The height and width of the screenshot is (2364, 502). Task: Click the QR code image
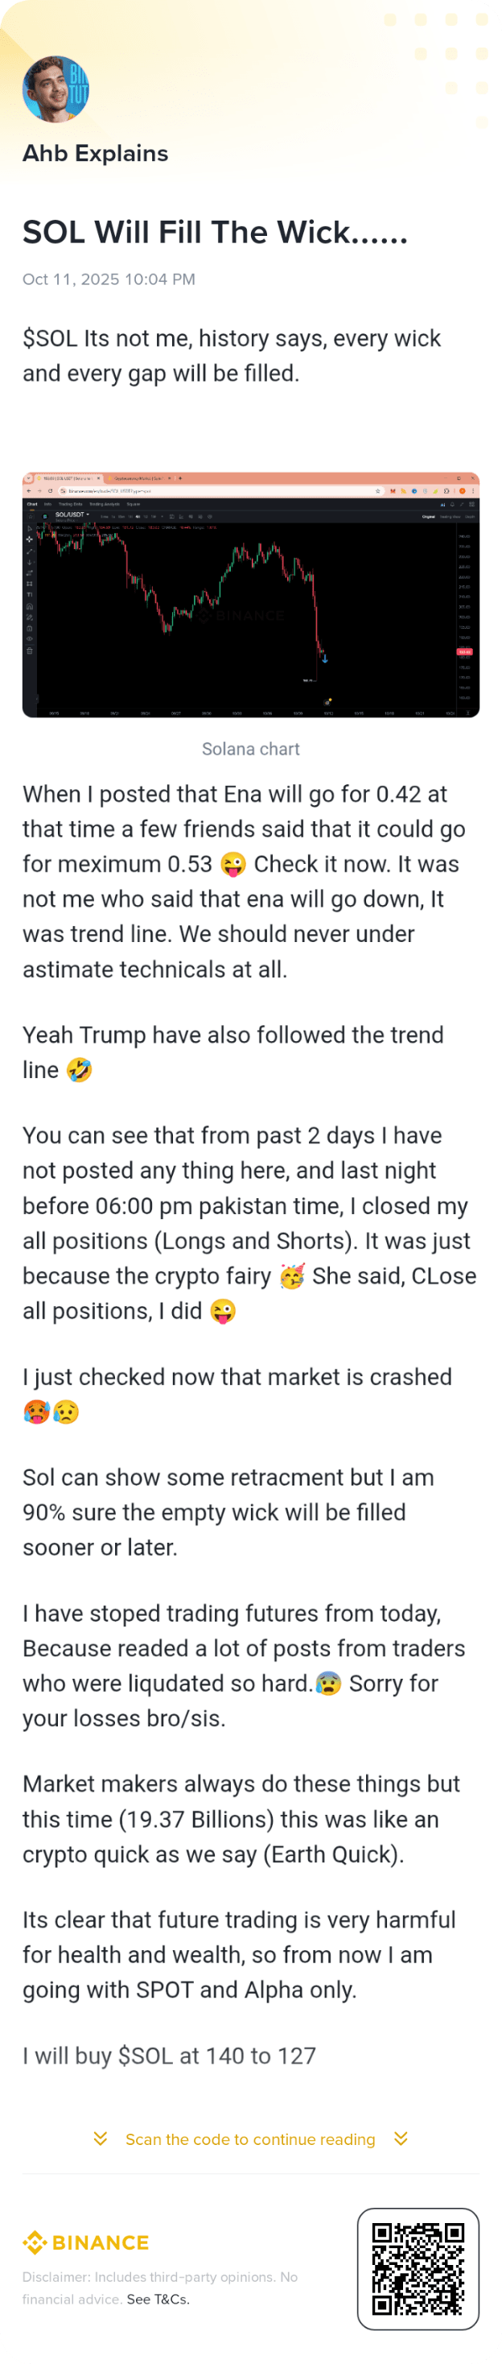pos(418,2267)
